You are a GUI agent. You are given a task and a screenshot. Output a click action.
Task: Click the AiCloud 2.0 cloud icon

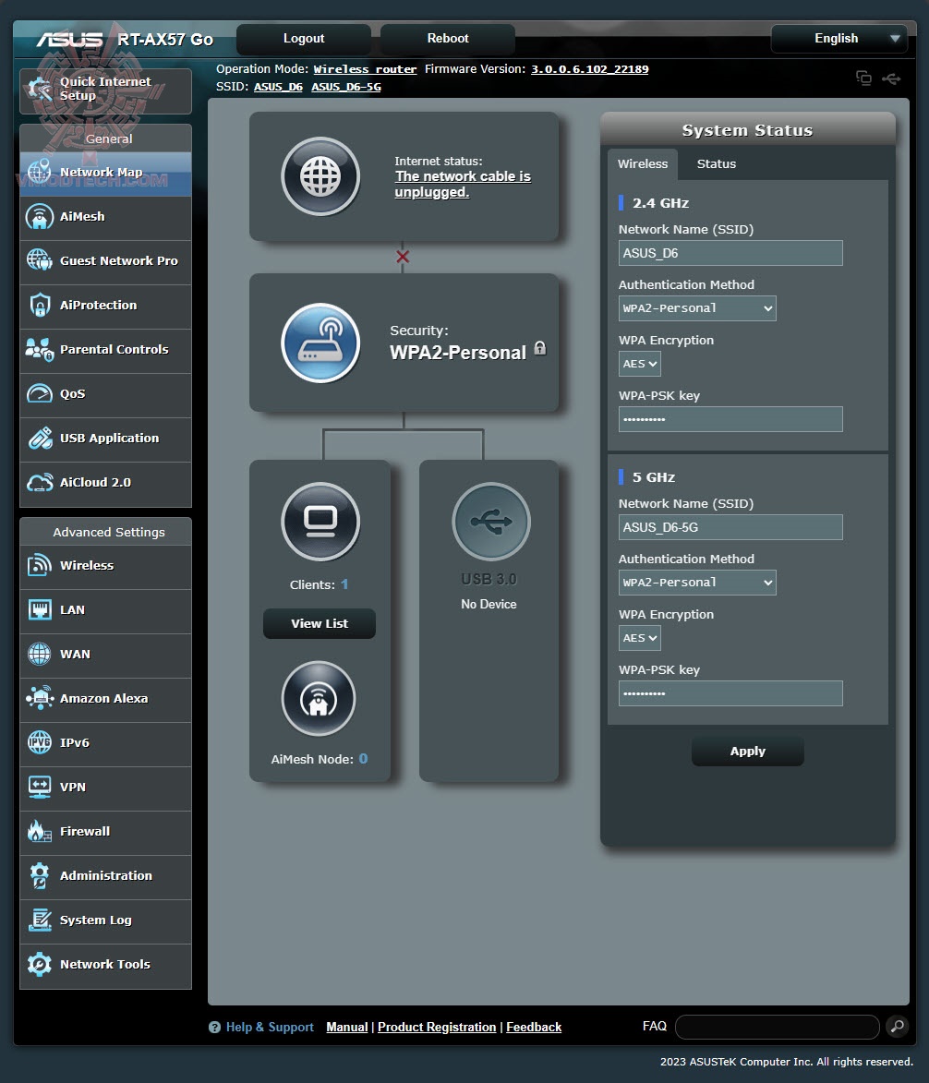point(40,482)
